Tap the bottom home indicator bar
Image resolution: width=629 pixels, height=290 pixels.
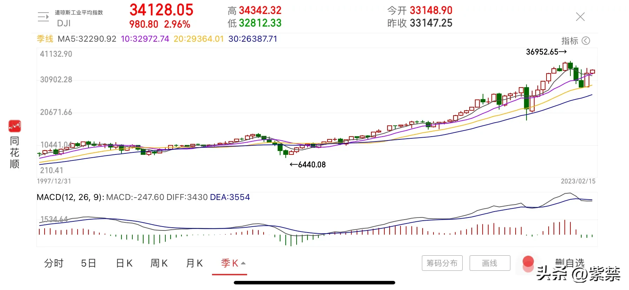[314, 283]
